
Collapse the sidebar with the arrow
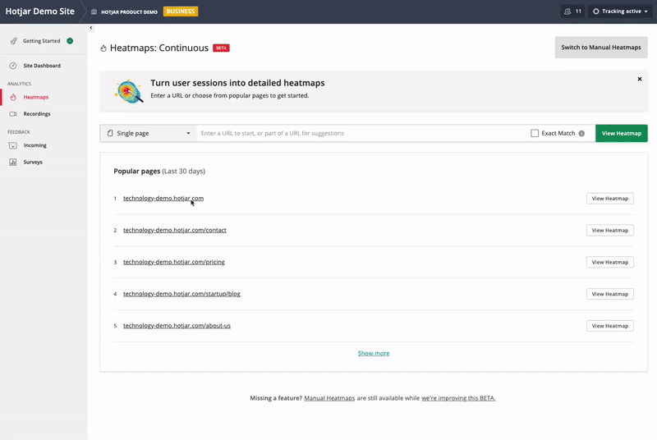91,28
